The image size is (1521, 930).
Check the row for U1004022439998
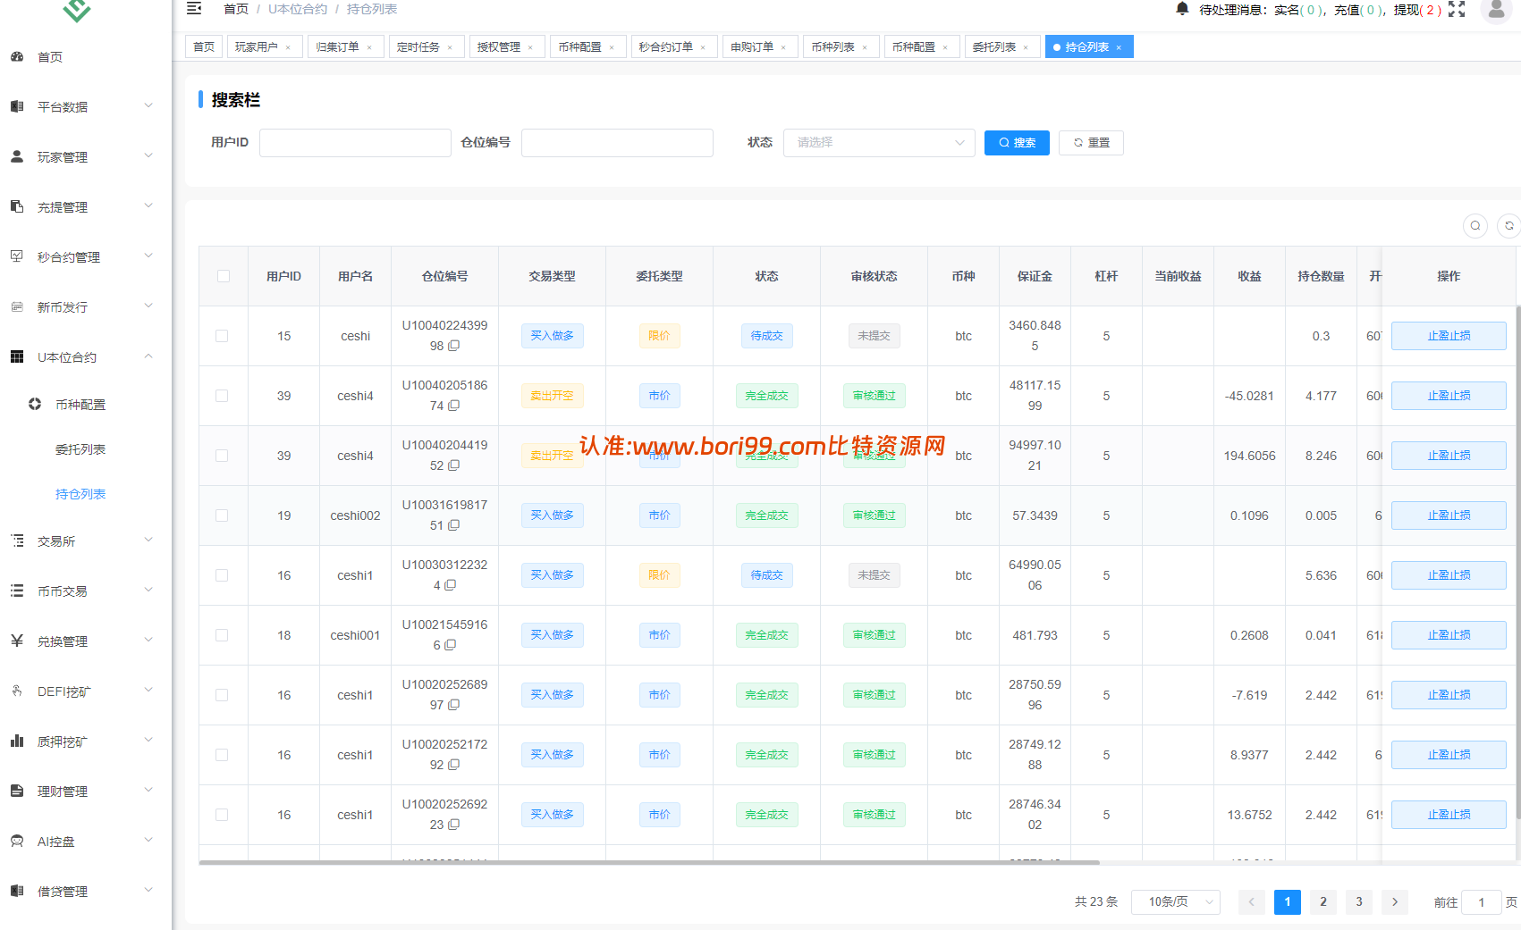coord(222,336)
